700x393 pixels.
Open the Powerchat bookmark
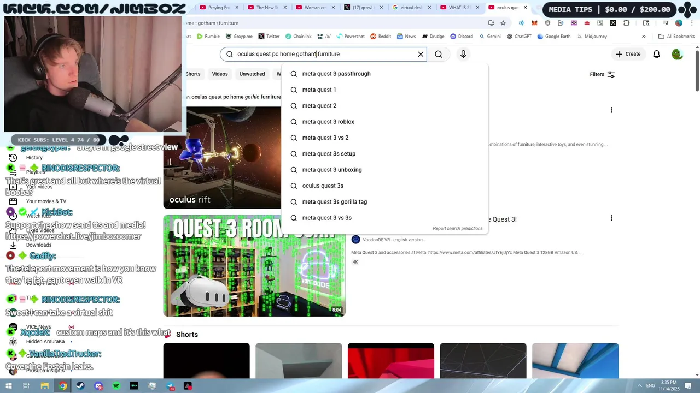[x=351, y=37]
